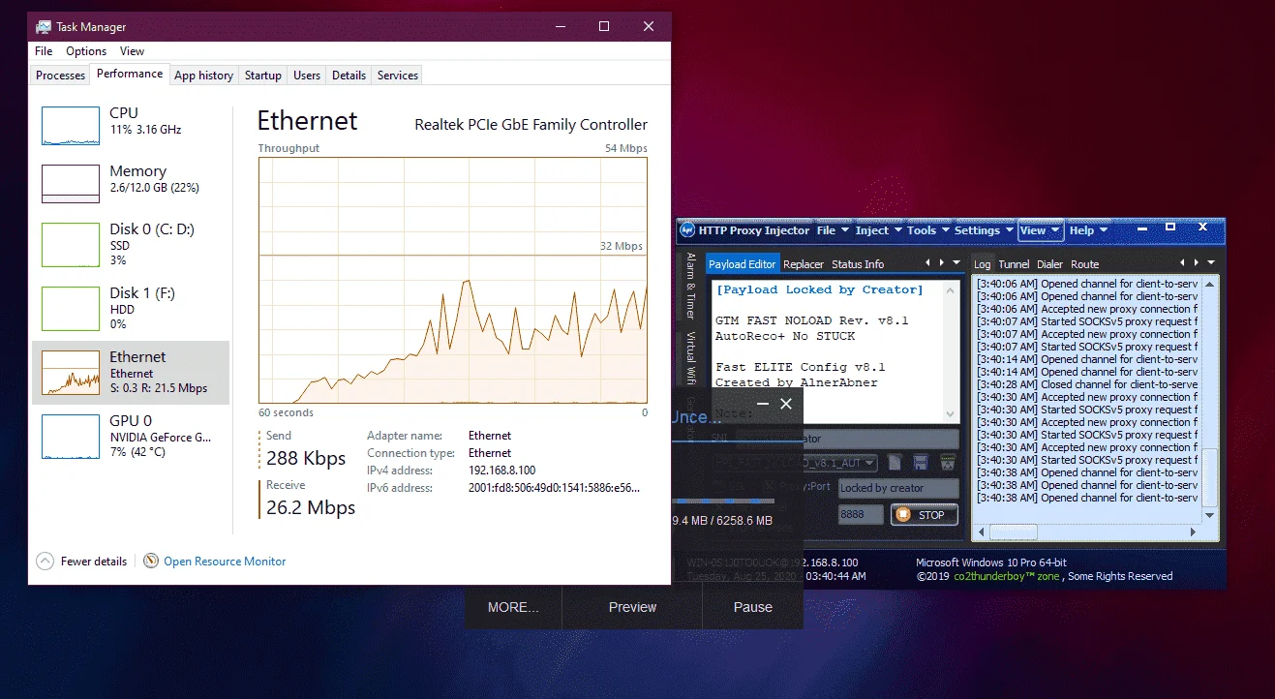Click log panel scroll-left arrow
1275x699 pixels.
(982, 532)
